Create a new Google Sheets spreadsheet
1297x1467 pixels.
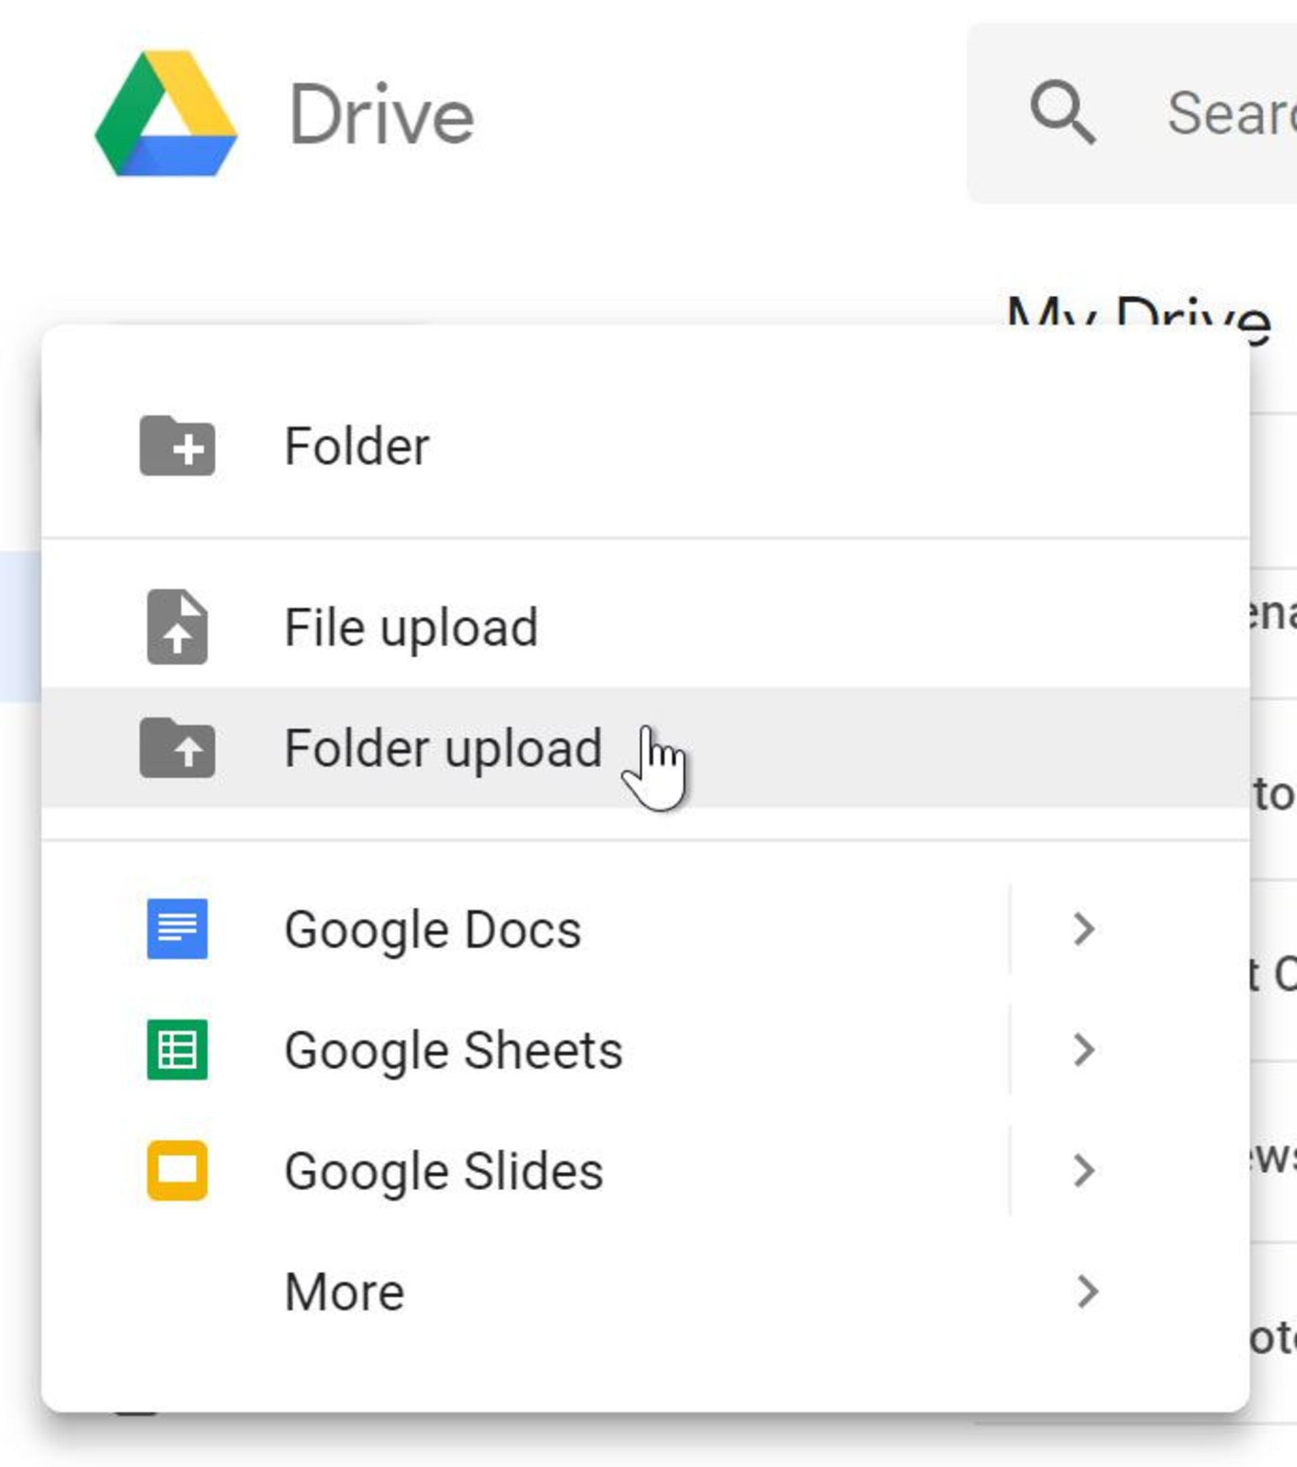pyautogui.click(x=526, y=1050)
